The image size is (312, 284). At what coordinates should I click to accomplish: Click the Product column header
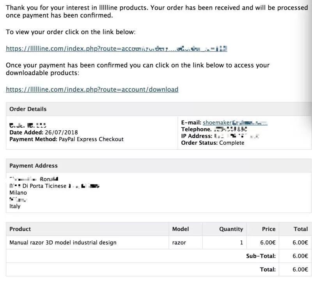tap(20, 229)
